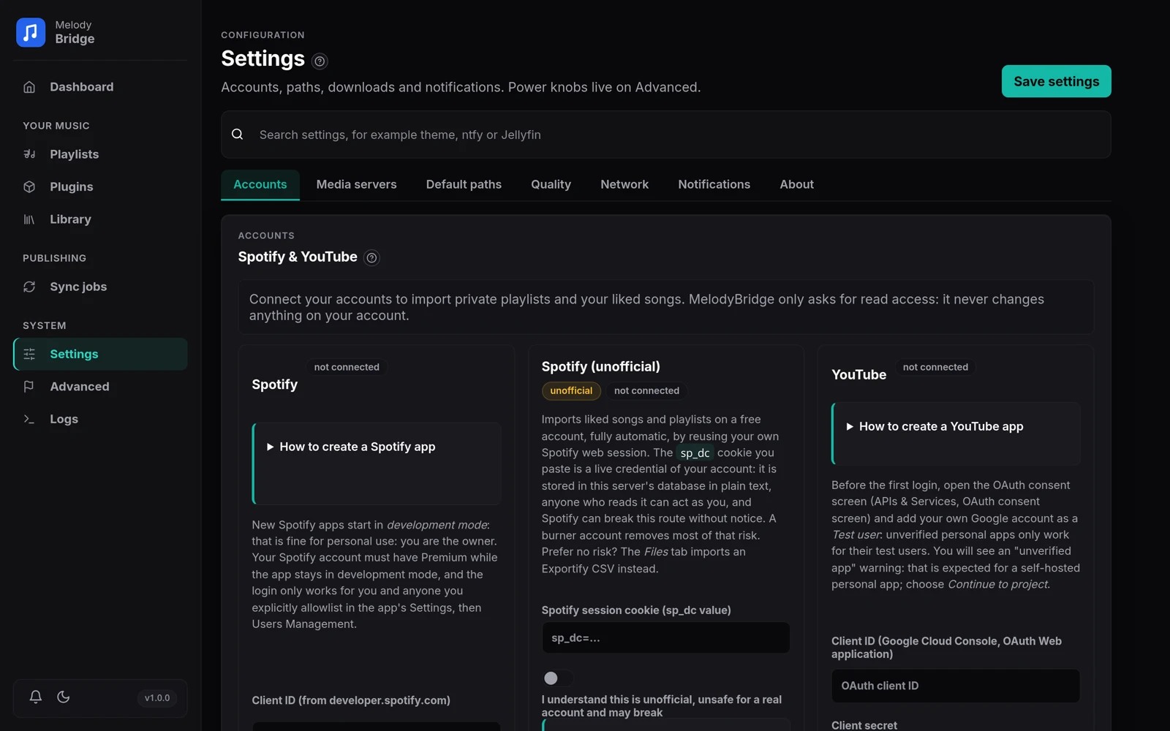Click the YouTube card heading
The image size is (1170, 731).
(x=858, y=374)
